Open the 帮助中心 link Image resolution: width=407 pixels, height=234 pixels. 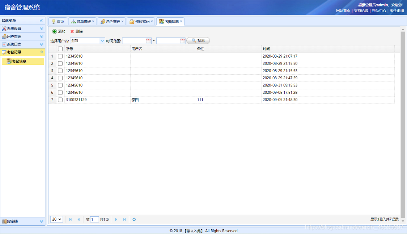pos(379,10)
